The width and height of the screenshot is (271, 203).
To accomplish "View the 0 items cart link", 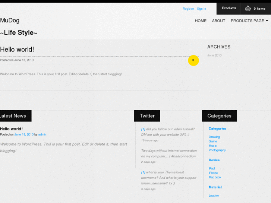I will click(259, 9).
